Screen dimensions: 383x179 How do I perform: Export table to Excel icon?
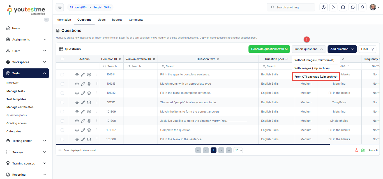pos(363,150)
